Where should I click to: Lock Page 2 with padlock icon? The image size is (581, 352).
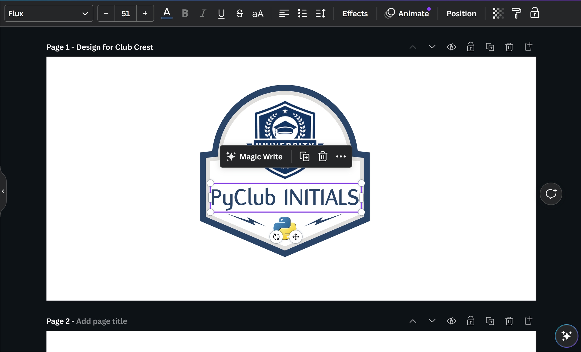(x=470, y=321)
